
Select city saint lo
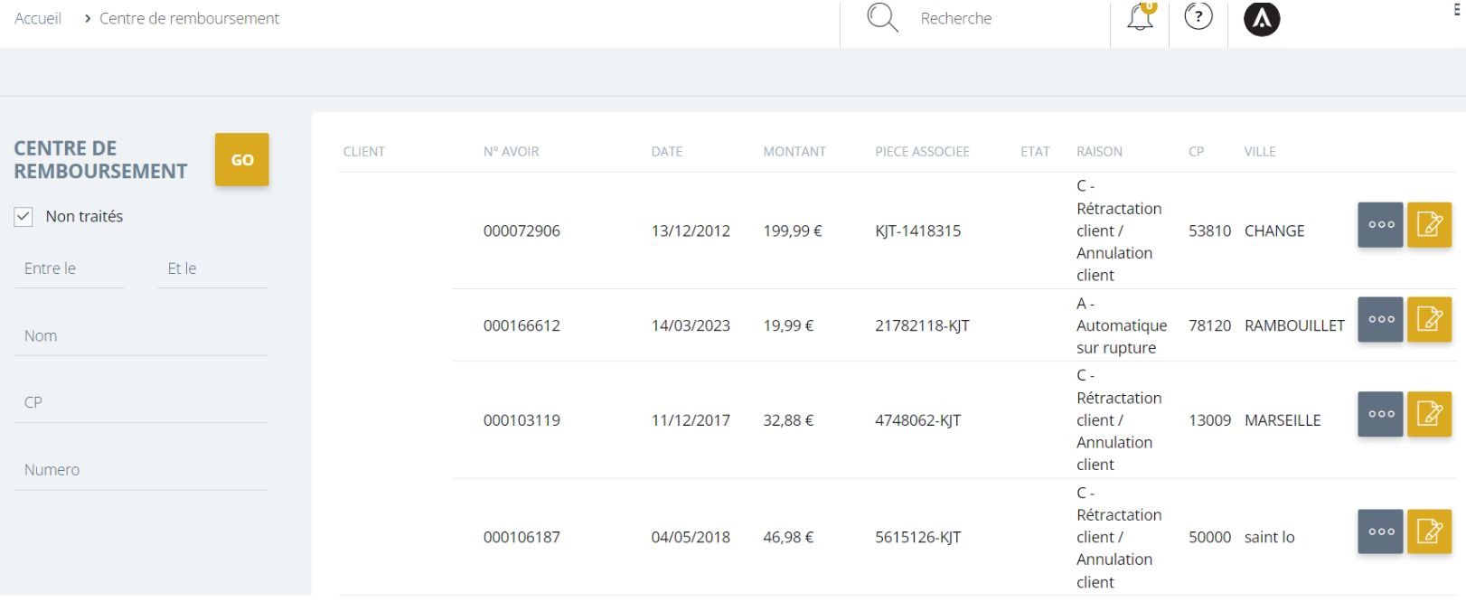1269,538
